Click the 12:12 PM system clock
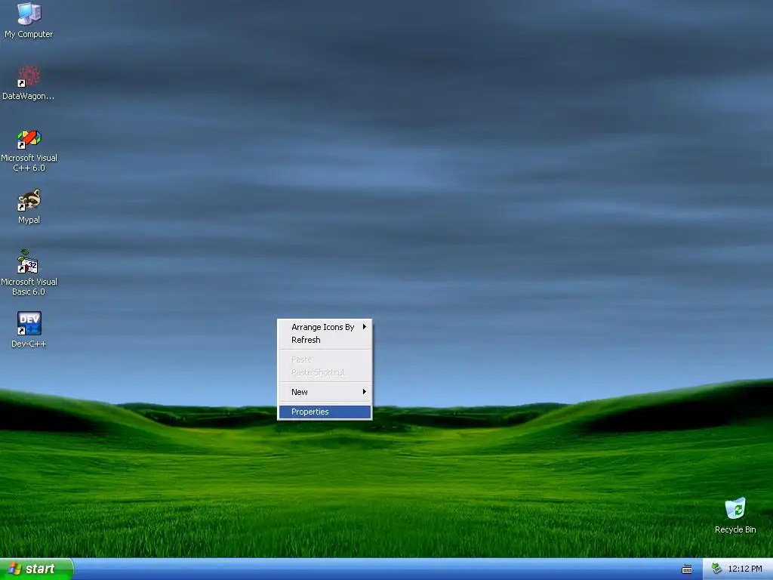Image resolution: width=773 pixels, height=580 pixels. tap(745, 569)
